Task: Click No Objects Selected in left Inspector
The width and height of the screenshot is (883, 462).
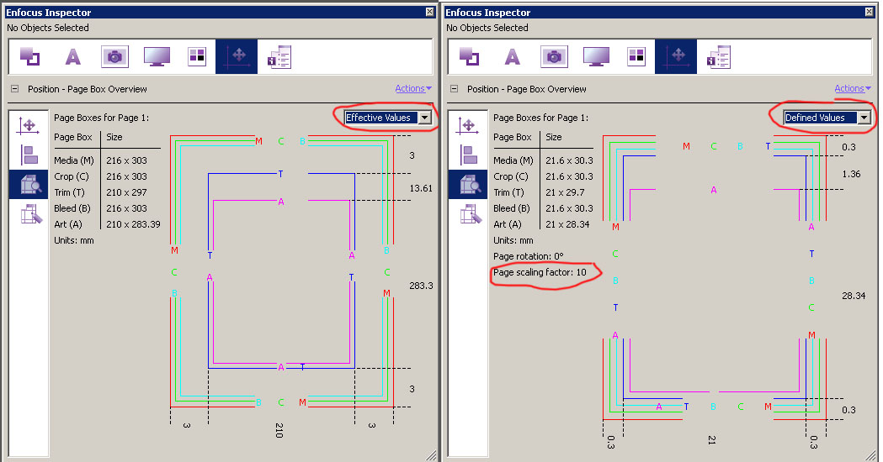Action: pyautogui.click(x=48, y=28)
